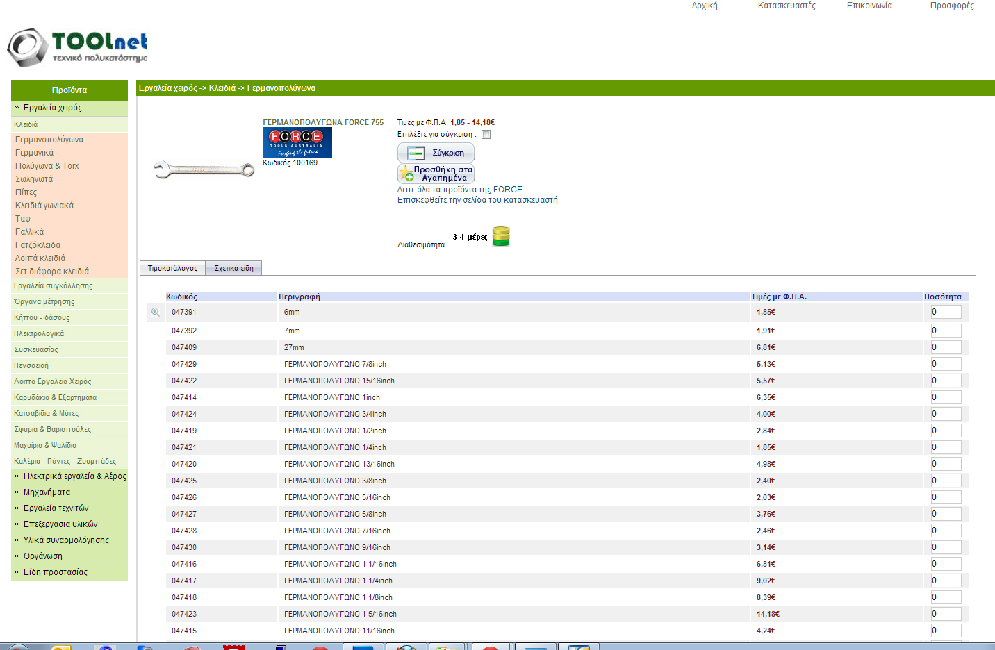Open 'Κλειδιά γωνιακά' in the sidebar

[x=44, y=206]
